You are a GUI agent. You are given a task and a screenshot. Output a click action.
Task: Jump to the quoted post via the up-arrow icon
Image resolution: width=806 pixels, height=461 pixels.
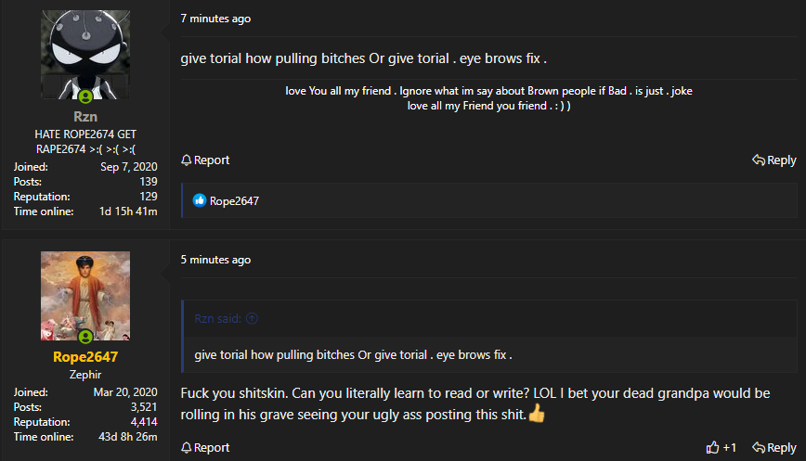[253, 318]
